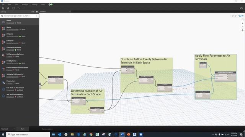Select ByName GlobalParameter search result
245x137 pixels.
click(x=20, y=35)
